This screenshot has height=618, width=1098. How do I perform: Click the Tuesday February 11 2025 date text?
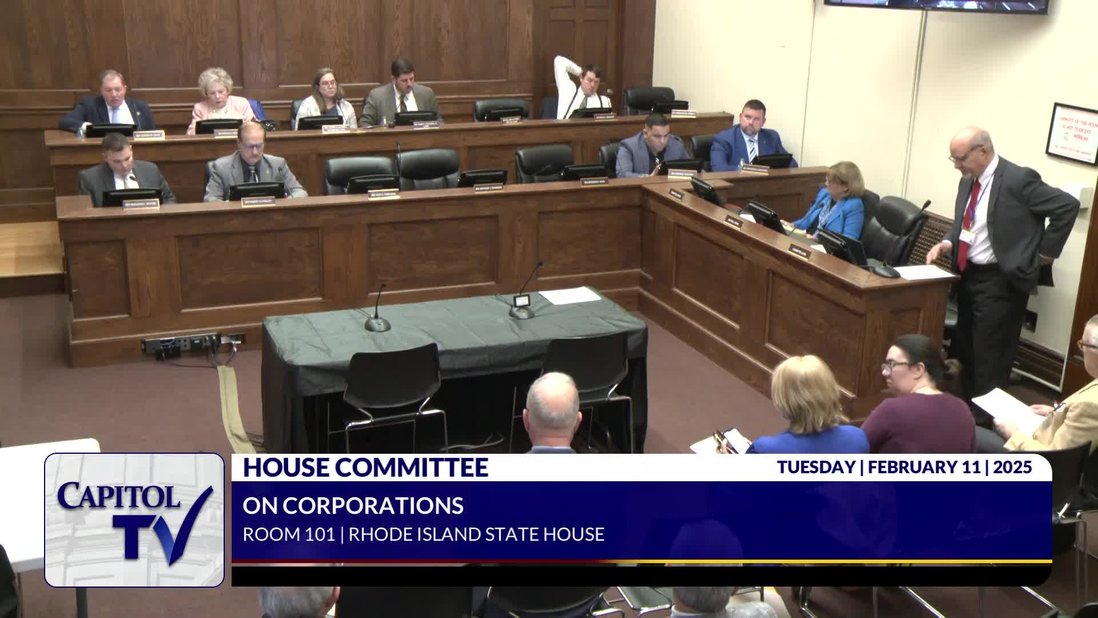(x=904, y=467)
